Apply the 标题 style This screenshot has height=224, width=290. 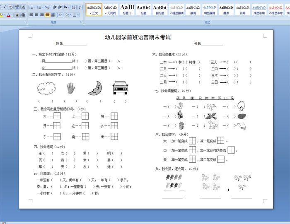[143, 10]
